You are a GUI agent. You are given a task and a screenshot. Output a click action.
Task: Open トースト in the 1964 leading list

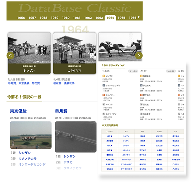[109, 105]
